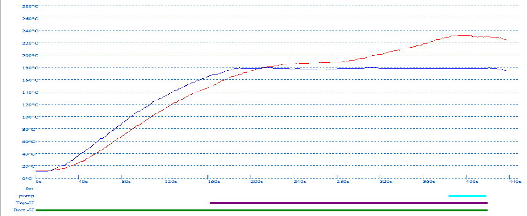Select the Top-H row label
The image size is (527, 216).
pyautogui.click(x=25, y=203)
